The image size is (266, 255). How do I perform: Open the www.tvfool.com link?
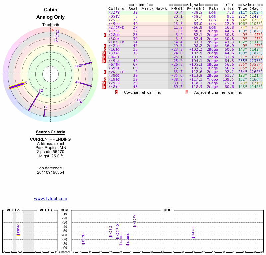50,199
